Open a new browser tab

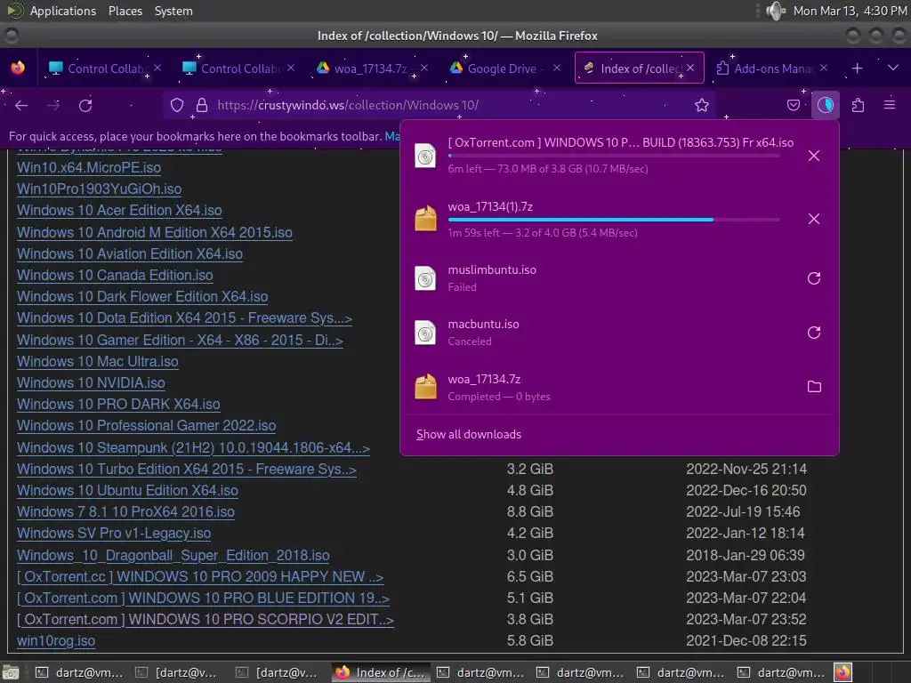[857, 68]
